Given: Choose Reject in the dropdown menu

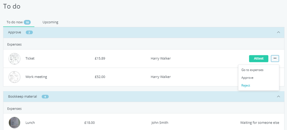Looking at the screenshot, I should click(x=246, y=86).
